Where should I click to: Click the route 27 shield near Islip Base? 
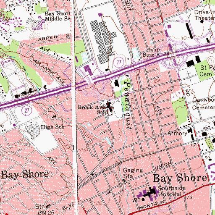(118, 62)
